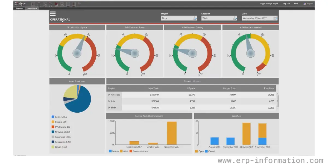Click the % Utilization - Network panel header
This screenshot has width=328, height=164.
tap(251, 27)
